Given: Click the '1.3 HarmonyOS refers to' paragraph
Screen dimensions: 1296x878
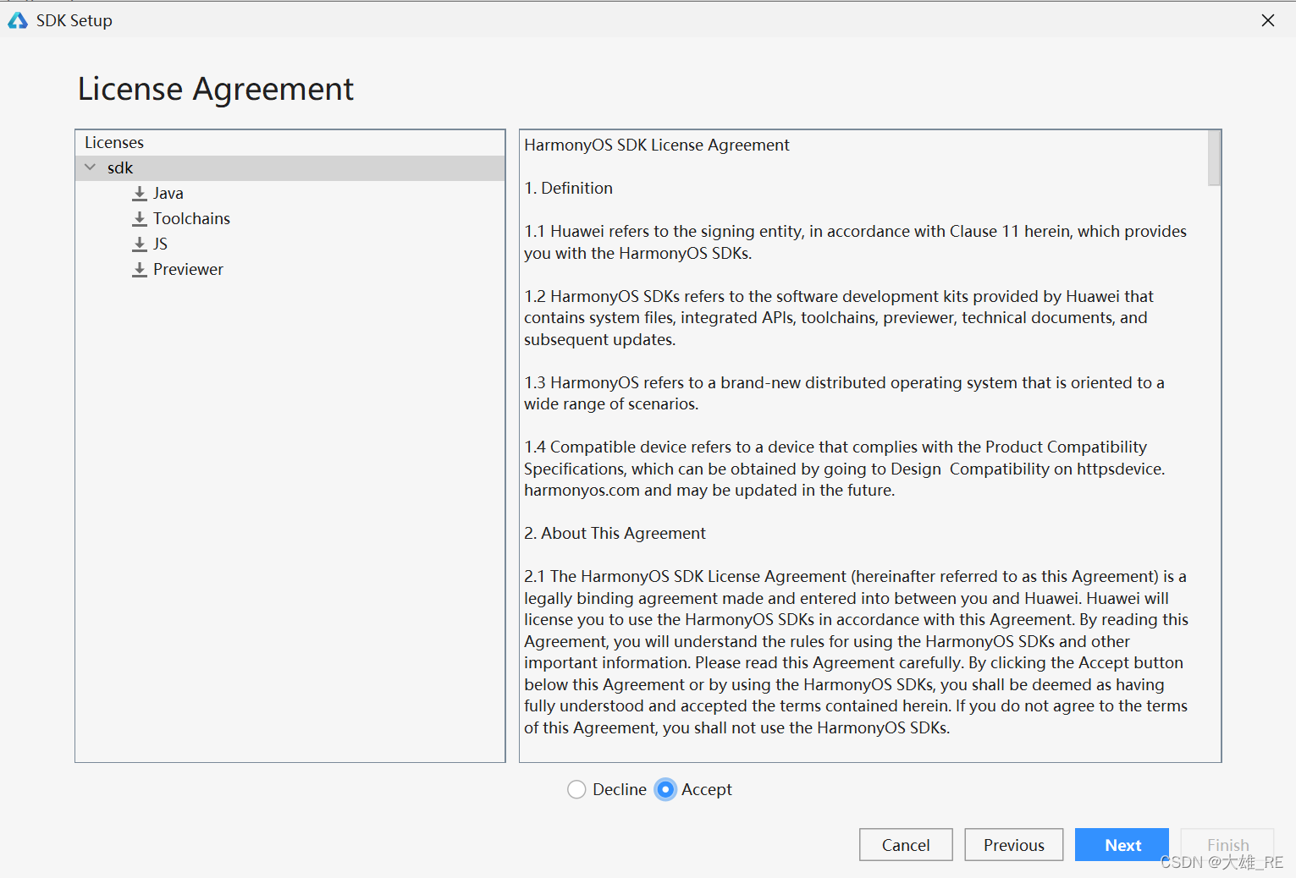Looking at the screenshot, I should pyautogui.click(x=844, y=393).
